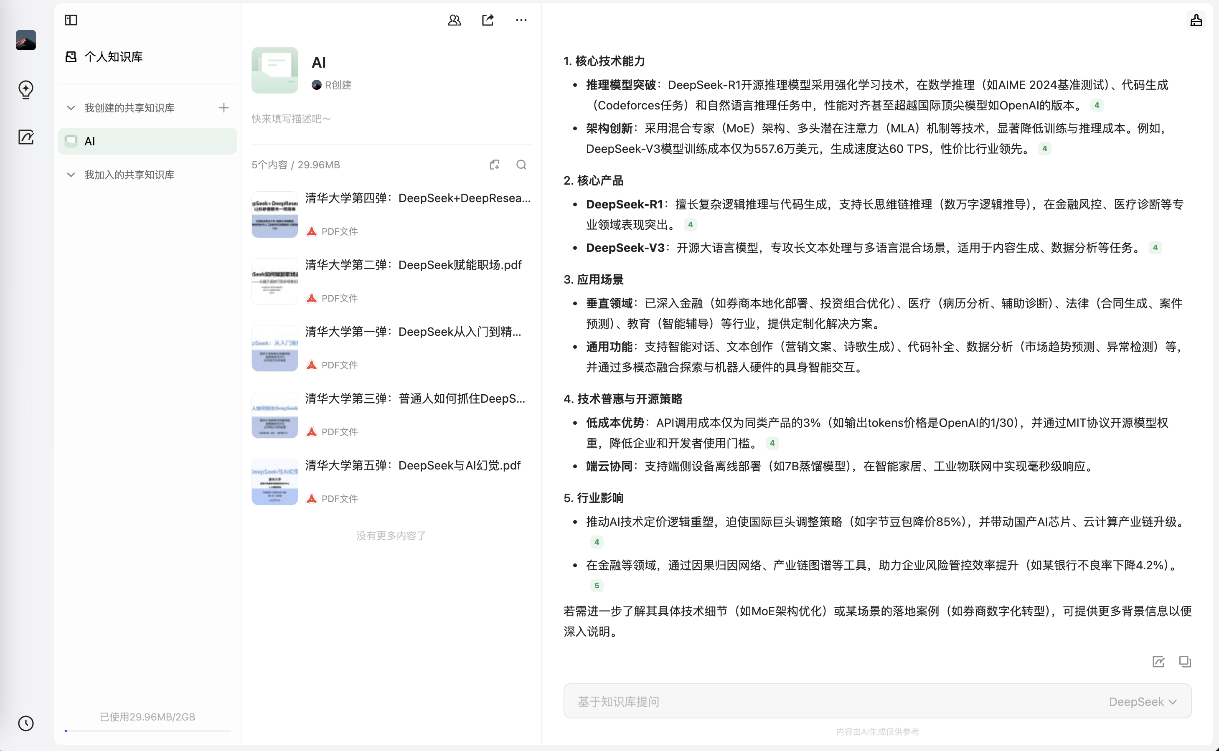The height and width of the screenshot is (751, 1219).
Task: Add new shared knowledge base plus button
Action: point(223,108)
